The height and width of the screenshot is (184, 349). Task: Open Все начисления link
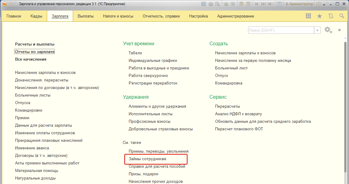point(31,59)
